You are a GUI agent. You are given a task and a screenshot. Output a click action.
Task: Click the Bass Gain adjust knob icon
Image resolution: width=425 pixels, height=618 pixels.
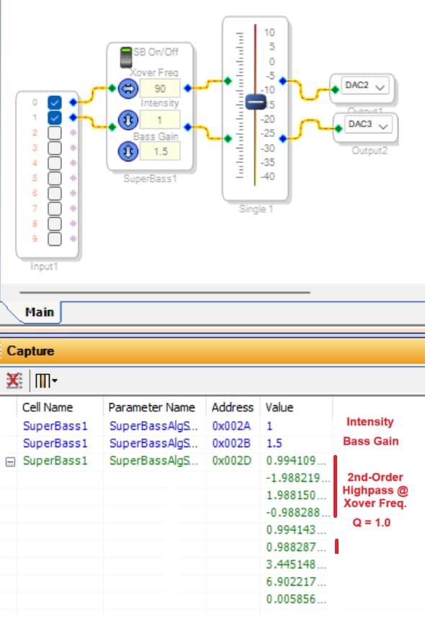pyautogui.click(x=128, y=151)
